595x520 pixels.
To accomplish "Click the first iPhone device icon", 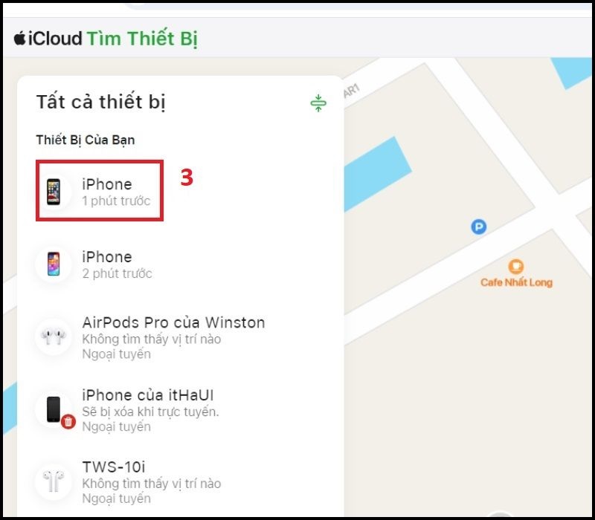I will point(54,192).
